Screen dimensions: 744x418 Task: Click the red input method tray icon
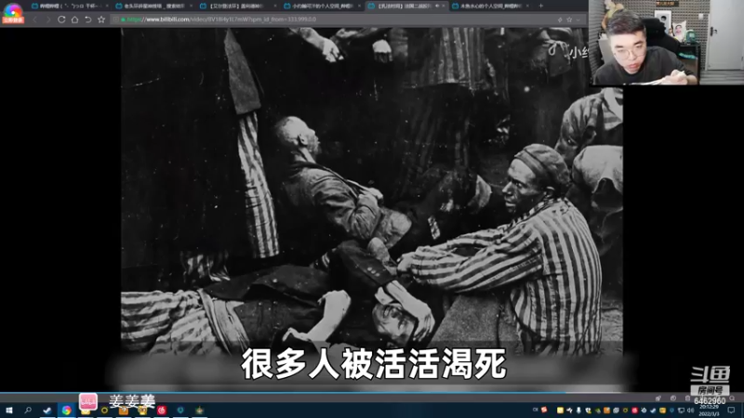[x=544, y=410]
